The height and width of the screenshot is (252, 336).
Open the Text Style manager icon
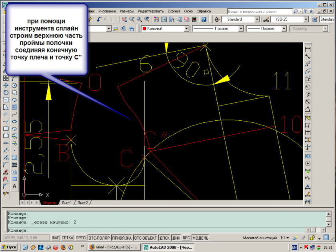[x=217, y=19]
